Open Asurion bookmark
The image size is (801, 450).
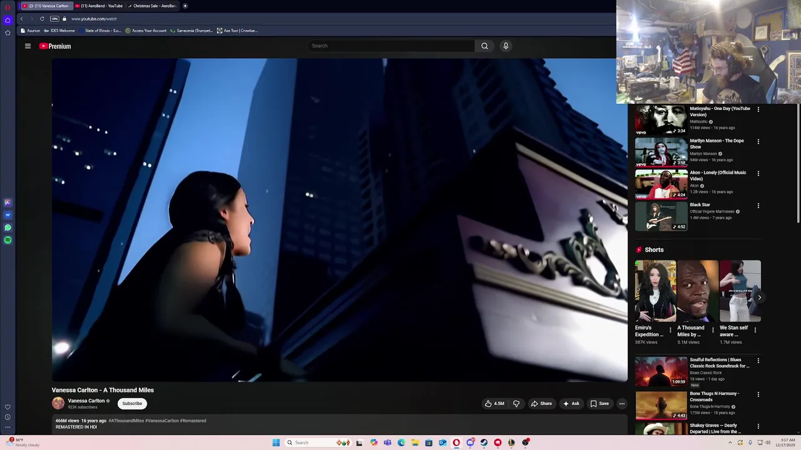point(30,31)
